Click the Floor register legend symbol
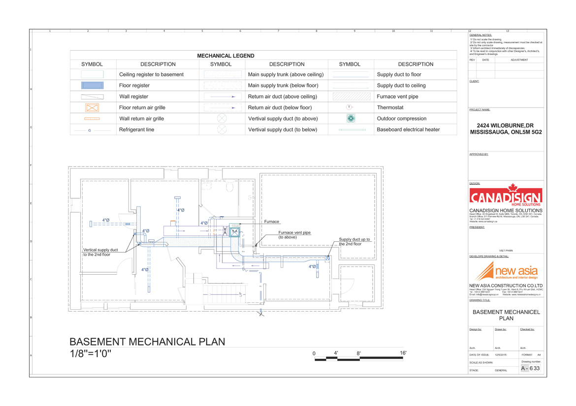 92,86
